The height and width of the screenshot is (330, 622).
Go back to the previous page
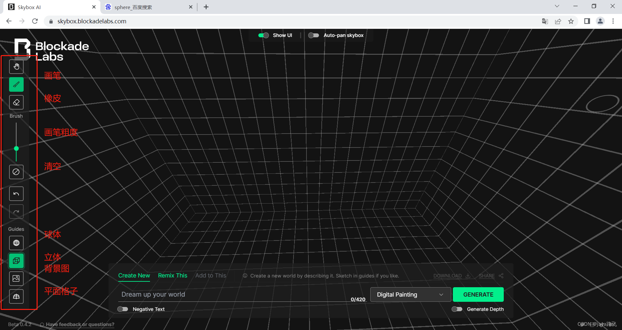pyautogui.click(x=9, y=21)
